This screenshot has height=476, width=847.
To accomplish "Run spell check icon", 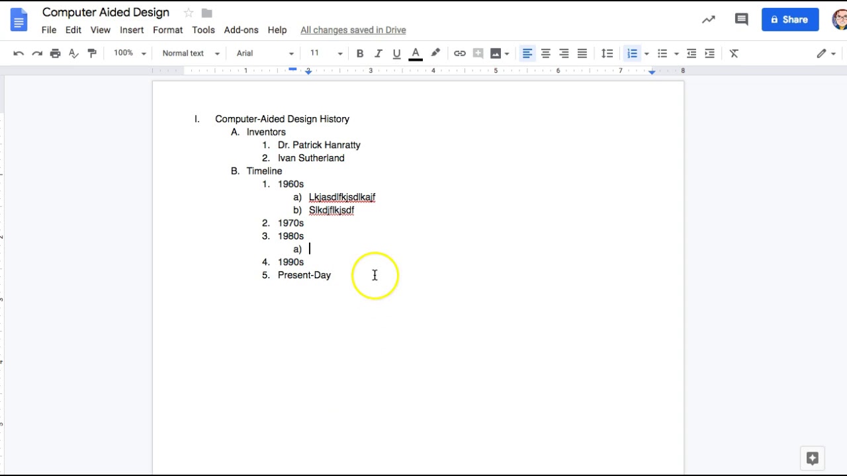I will (74, 54).
